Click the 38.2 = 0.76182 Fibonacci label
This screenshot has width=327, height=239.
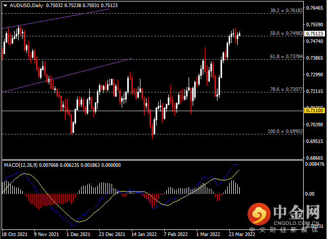point(286,11)
